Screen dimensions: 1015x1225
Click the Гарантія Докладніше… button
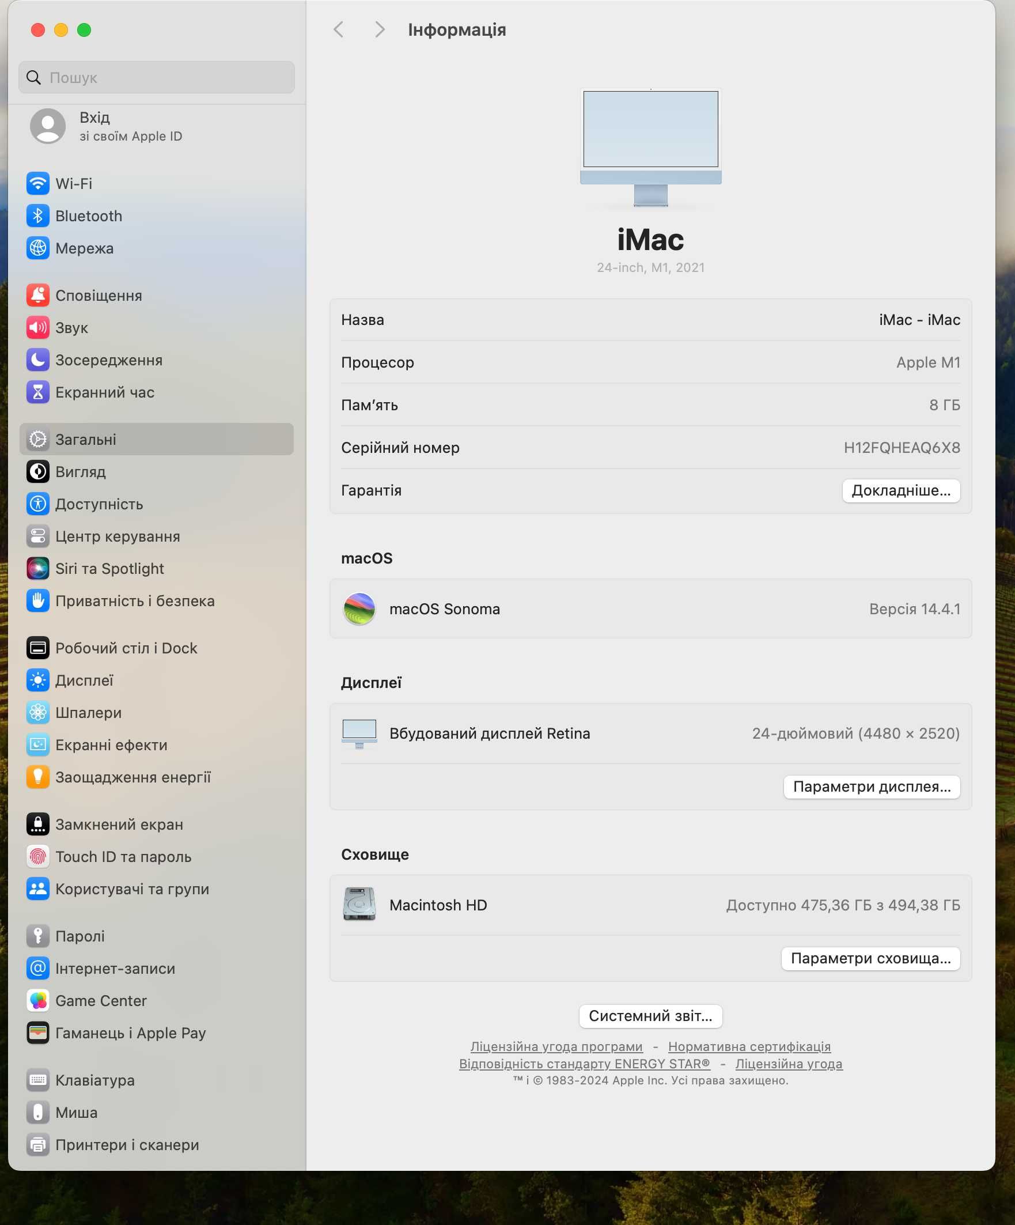pos(902,490)
